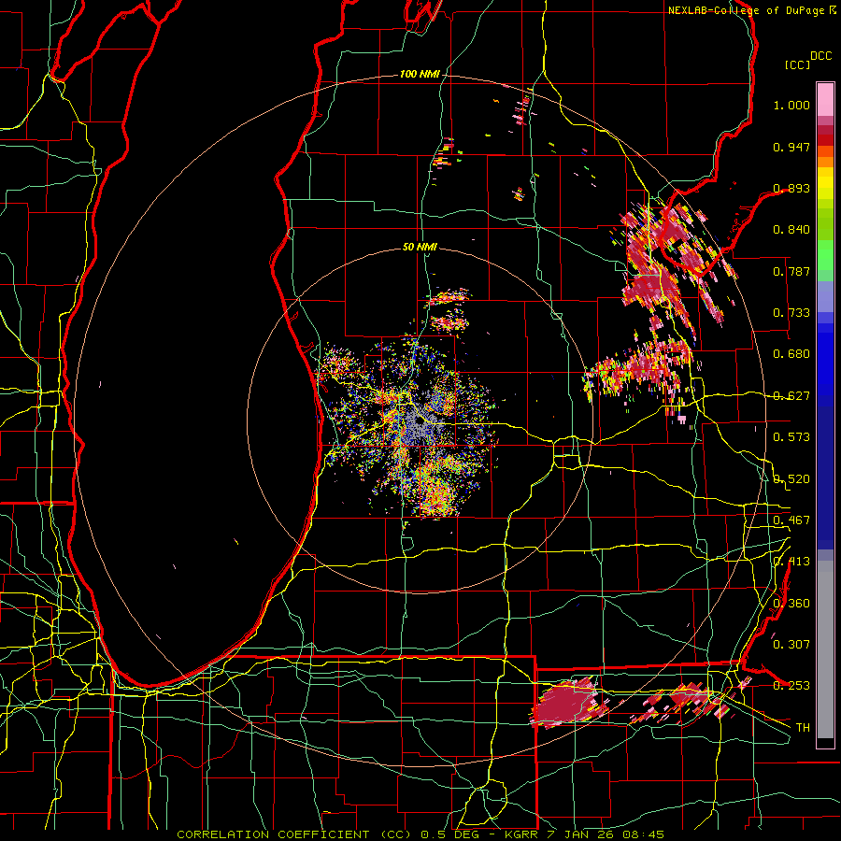Image resolution: width=841 pixels, height=841 pixels.
Task: Click the [CC] label above the color scale
Action: click(798, 64)
